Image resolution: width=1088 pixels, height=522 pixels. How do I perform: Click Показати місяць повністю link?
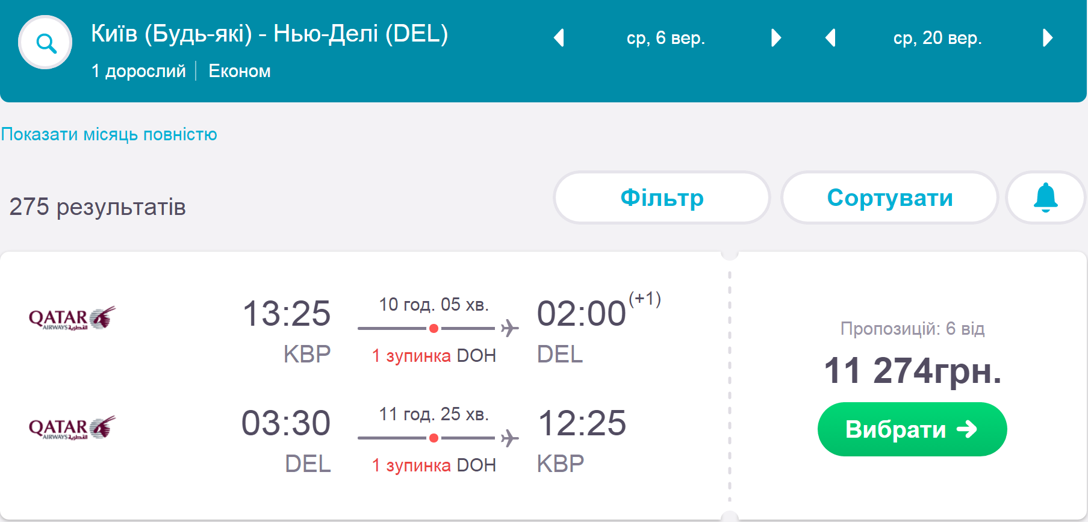[109, 134]
